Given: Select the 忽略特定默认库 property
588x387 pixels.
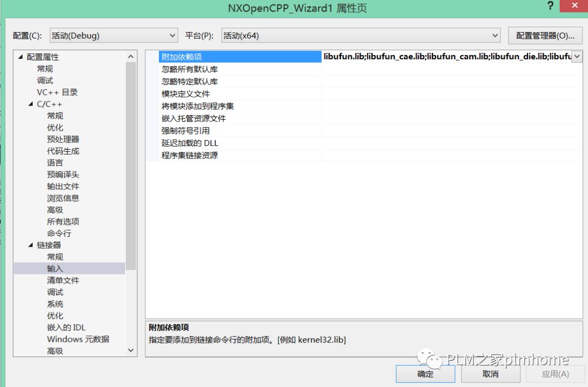Looking at the screenshot, I should 189,82.
